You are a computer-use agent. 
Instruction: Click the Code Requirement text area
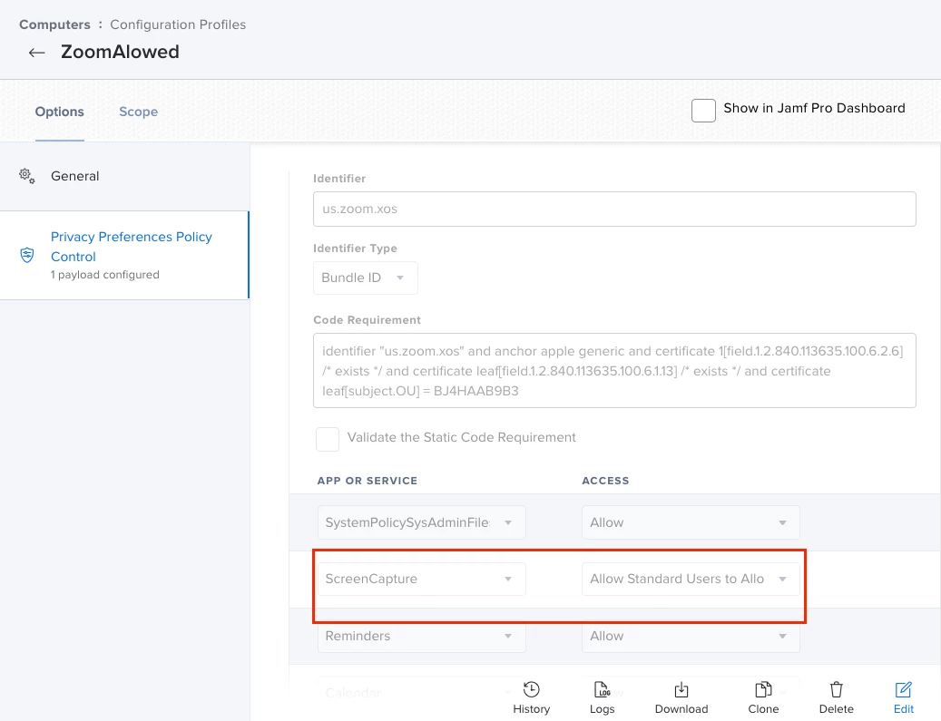(614, 371)
